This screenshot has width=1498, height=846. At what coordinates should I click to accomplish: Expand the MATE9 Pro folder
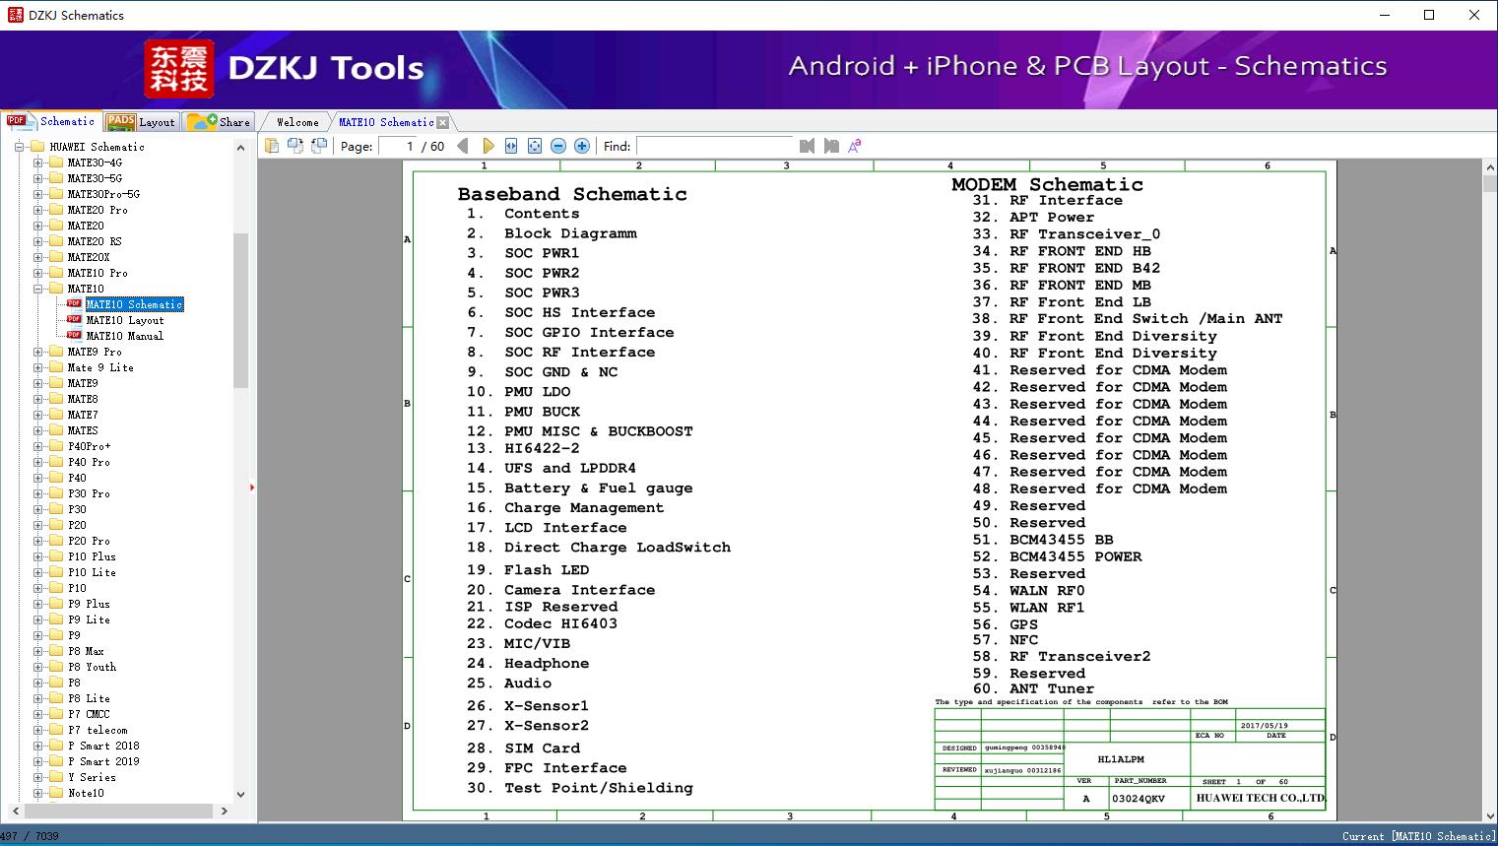[37, 352]
